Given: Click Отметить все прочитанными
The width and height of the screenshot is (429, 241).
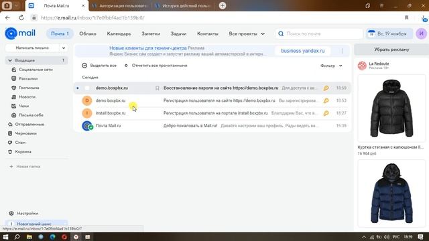Looking at the screenshot, I should [156, 66].
